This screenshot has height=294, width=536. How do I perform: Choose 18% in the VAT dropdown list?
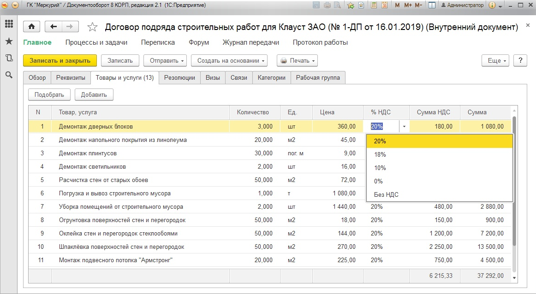pos(381,155)
